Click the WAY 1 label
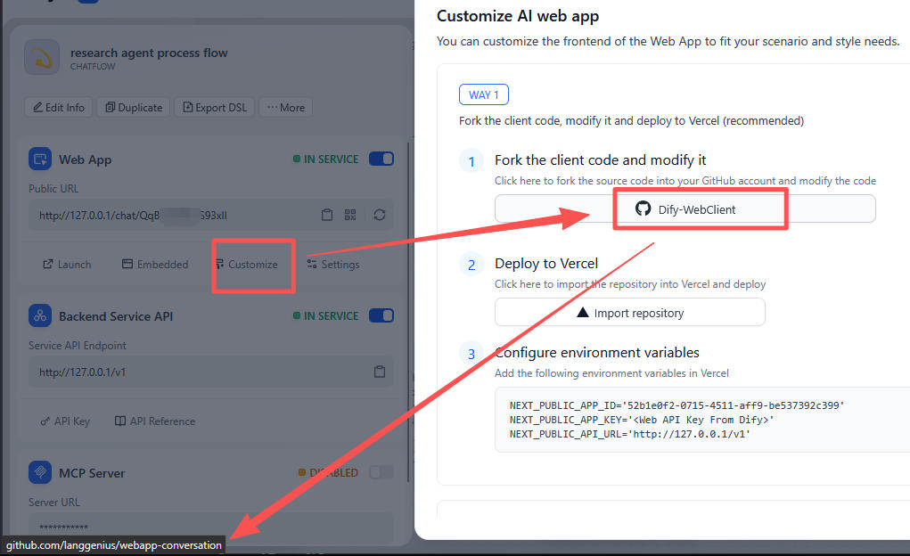Viewport: 910px width, 556px height. (483, 94)
